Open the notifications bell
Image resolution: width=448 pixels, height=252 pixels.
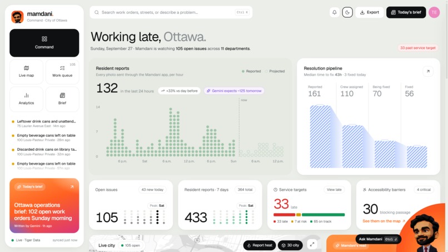pyautogui.click(x=334, y=12)
